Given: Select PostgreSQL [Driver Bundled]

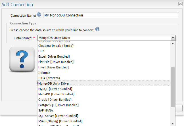Looking at the screenshot, I should 104,105.
